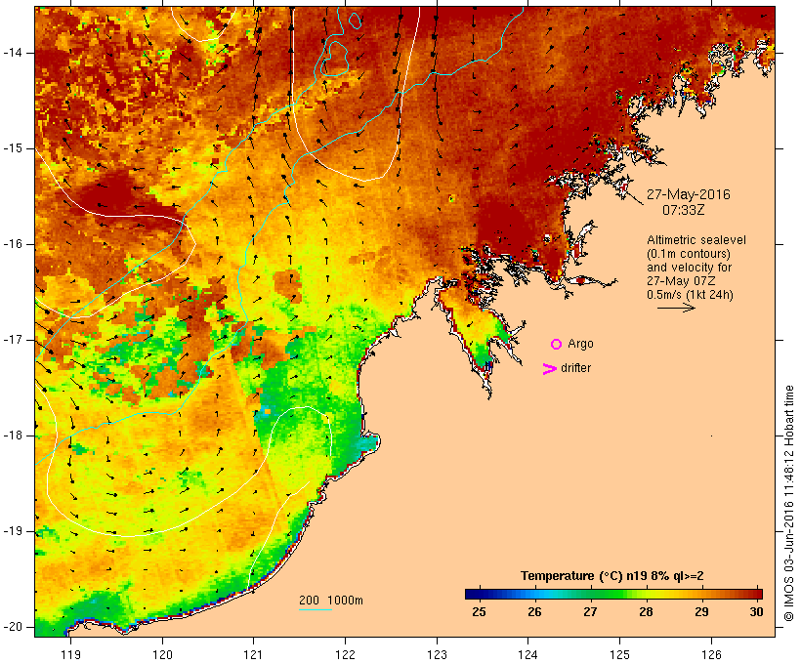Image resolution: width=801 pixels, height=664 pixels.
Task: Click the longitude axis label '121'
Action: coord(253,655)
